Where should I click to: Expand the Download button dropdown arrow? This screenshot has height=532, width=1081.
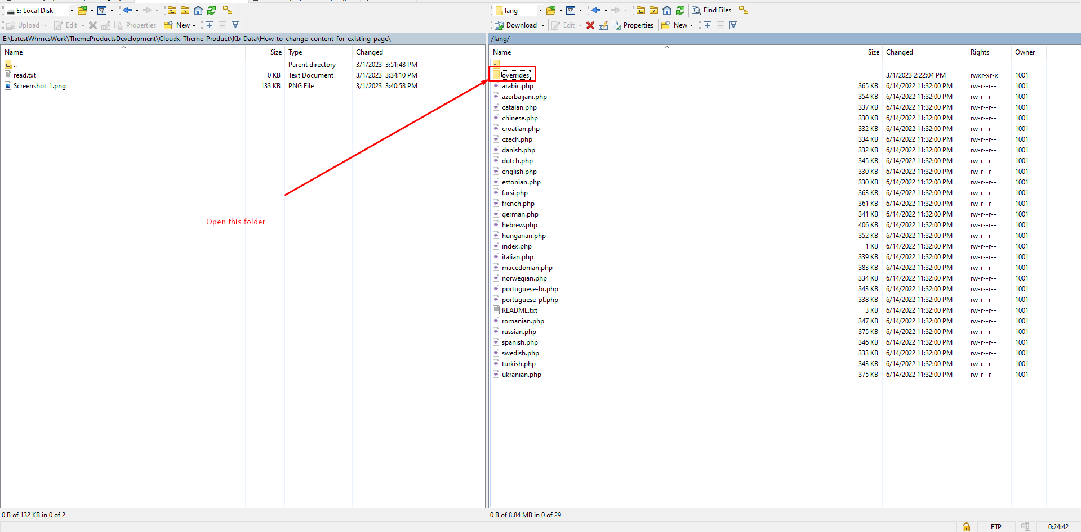pyautogui.click(x=542, y=25)
